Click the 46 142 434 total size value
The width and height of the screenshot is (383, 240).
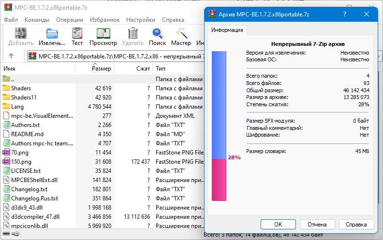pos(356,90)
